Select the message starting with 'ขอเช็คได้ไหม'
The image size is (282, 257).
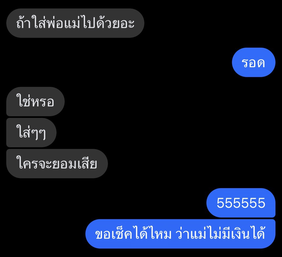pyautogui.click(x=180, y=234)
